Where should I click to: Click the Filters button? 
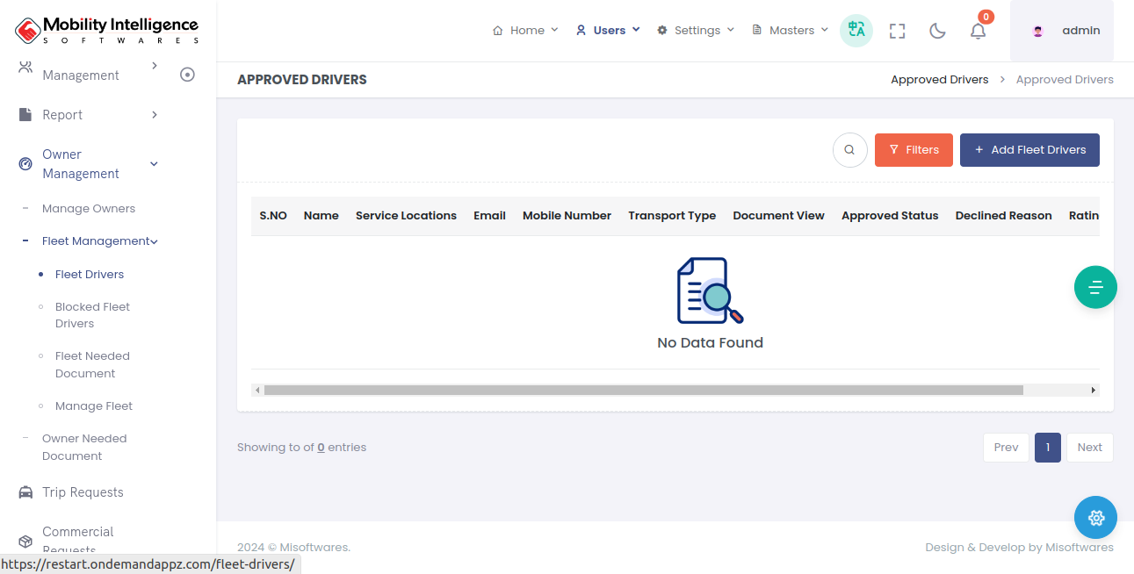pyautogui.click(x=914, y=150)
